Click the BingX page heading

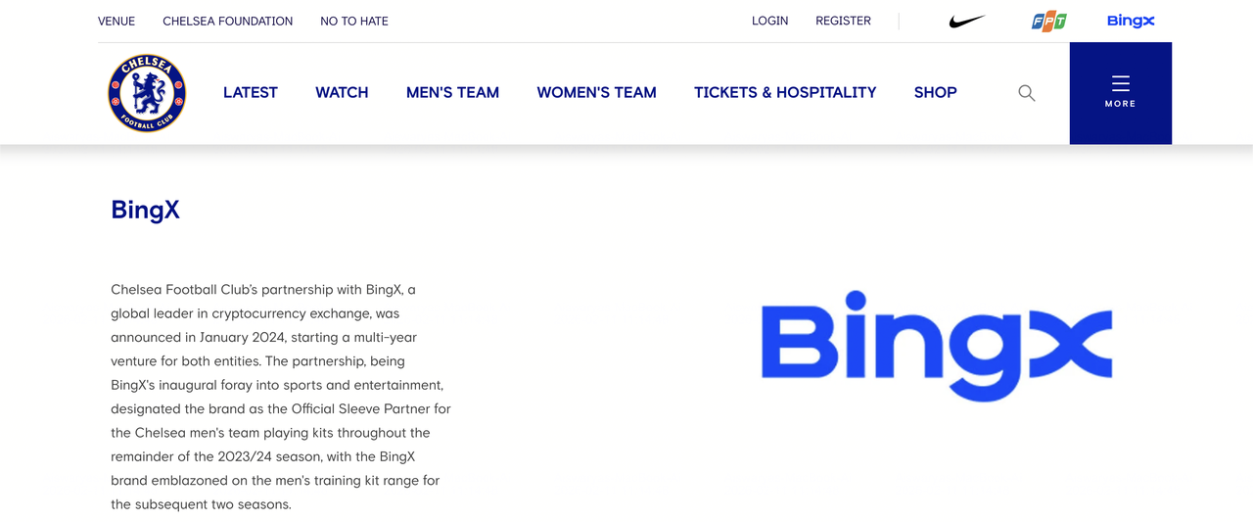click(146, 210)
